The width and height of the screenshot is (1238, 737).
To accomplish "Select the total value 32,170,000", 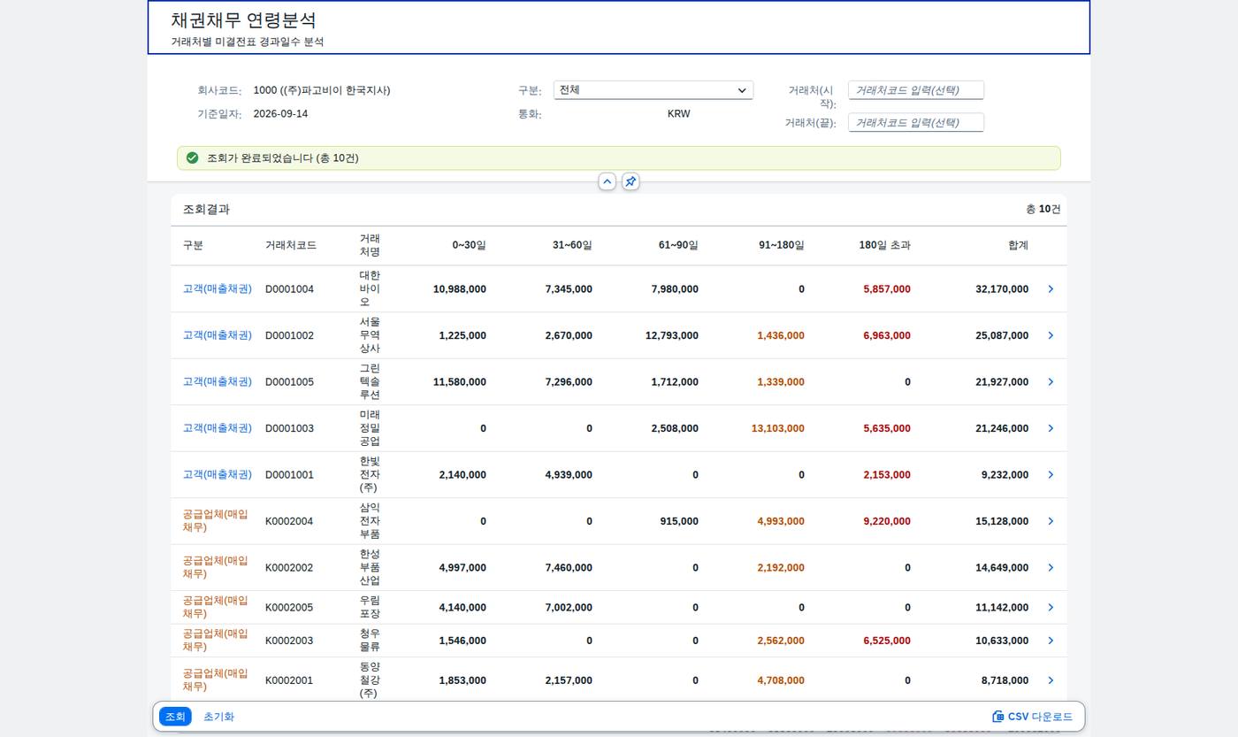I will point(1002,289).
